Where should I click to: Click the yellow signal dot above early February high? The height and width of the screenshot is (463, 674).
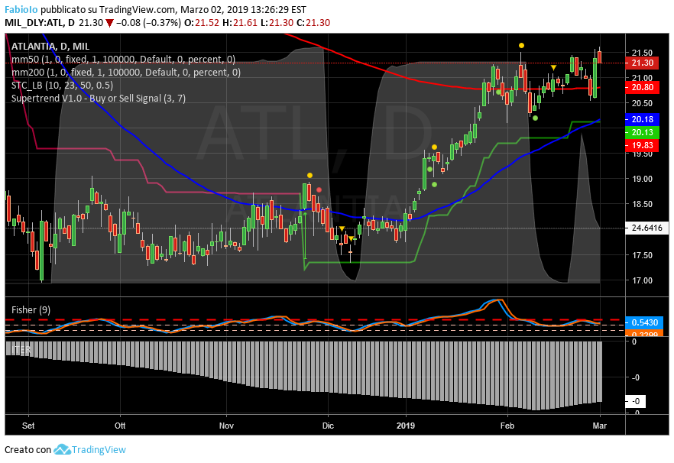pos(521,45)
